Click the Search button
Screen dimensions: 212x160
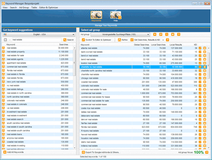68,40
